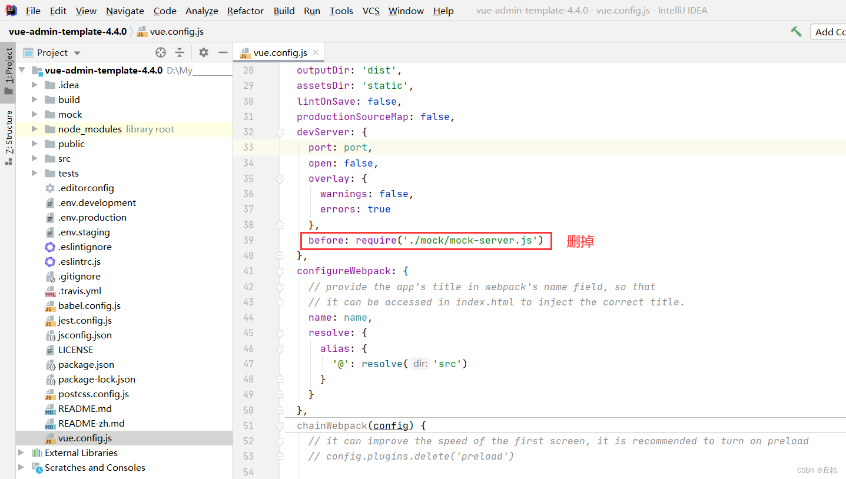Image resolution: width=846 pixels, height=479 pixels.
Task: Open the Refactor menu
Action: tap(245, 11)
